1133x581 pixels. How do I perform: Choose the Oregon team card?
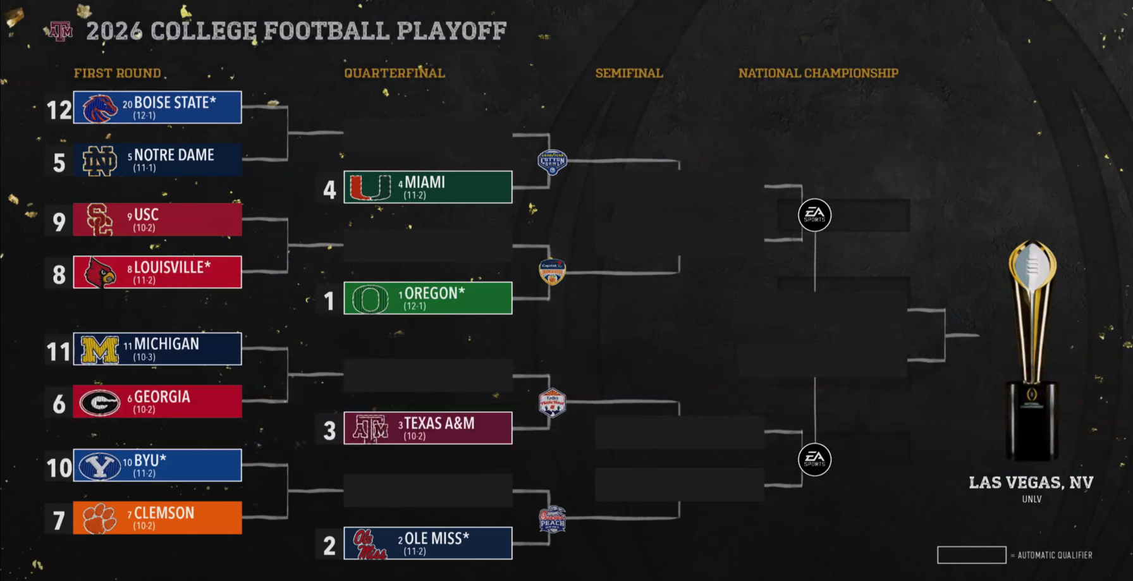point(428,298)
